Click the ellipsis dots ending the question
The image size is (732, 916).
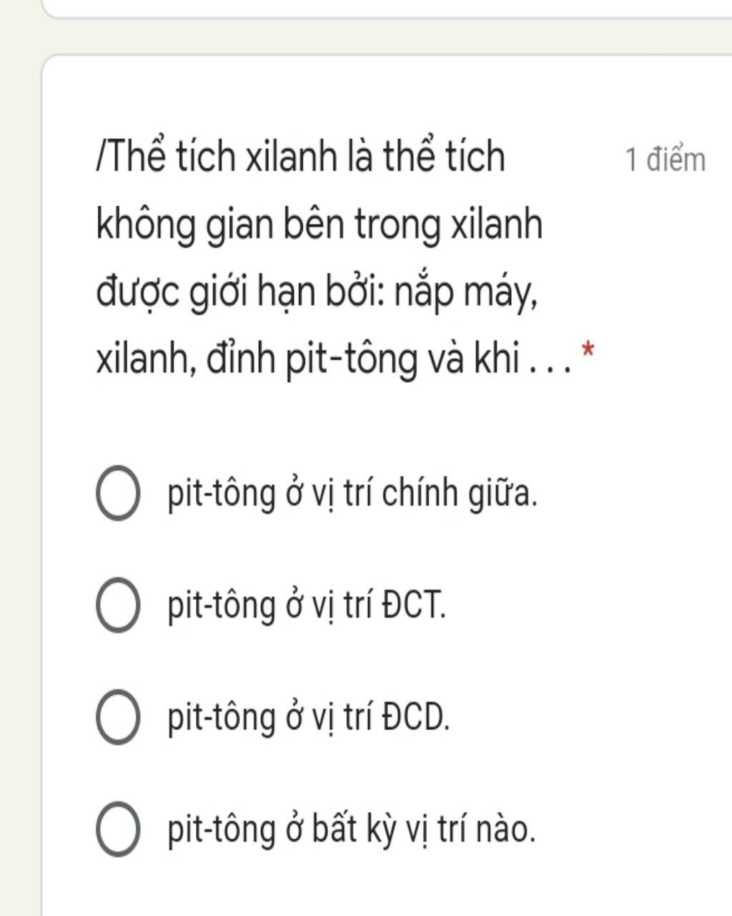[x=549, y=366]
